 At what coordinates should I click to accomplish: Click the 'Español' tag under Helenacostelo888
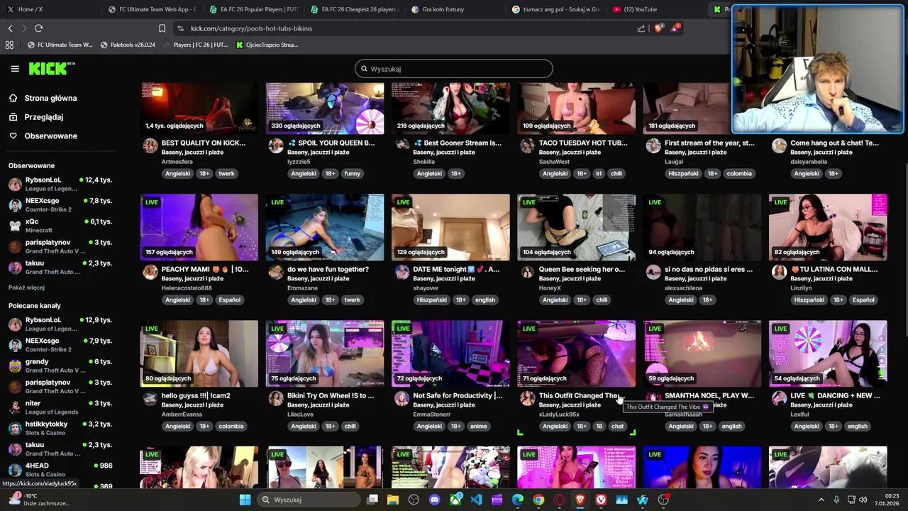(229, 300)
